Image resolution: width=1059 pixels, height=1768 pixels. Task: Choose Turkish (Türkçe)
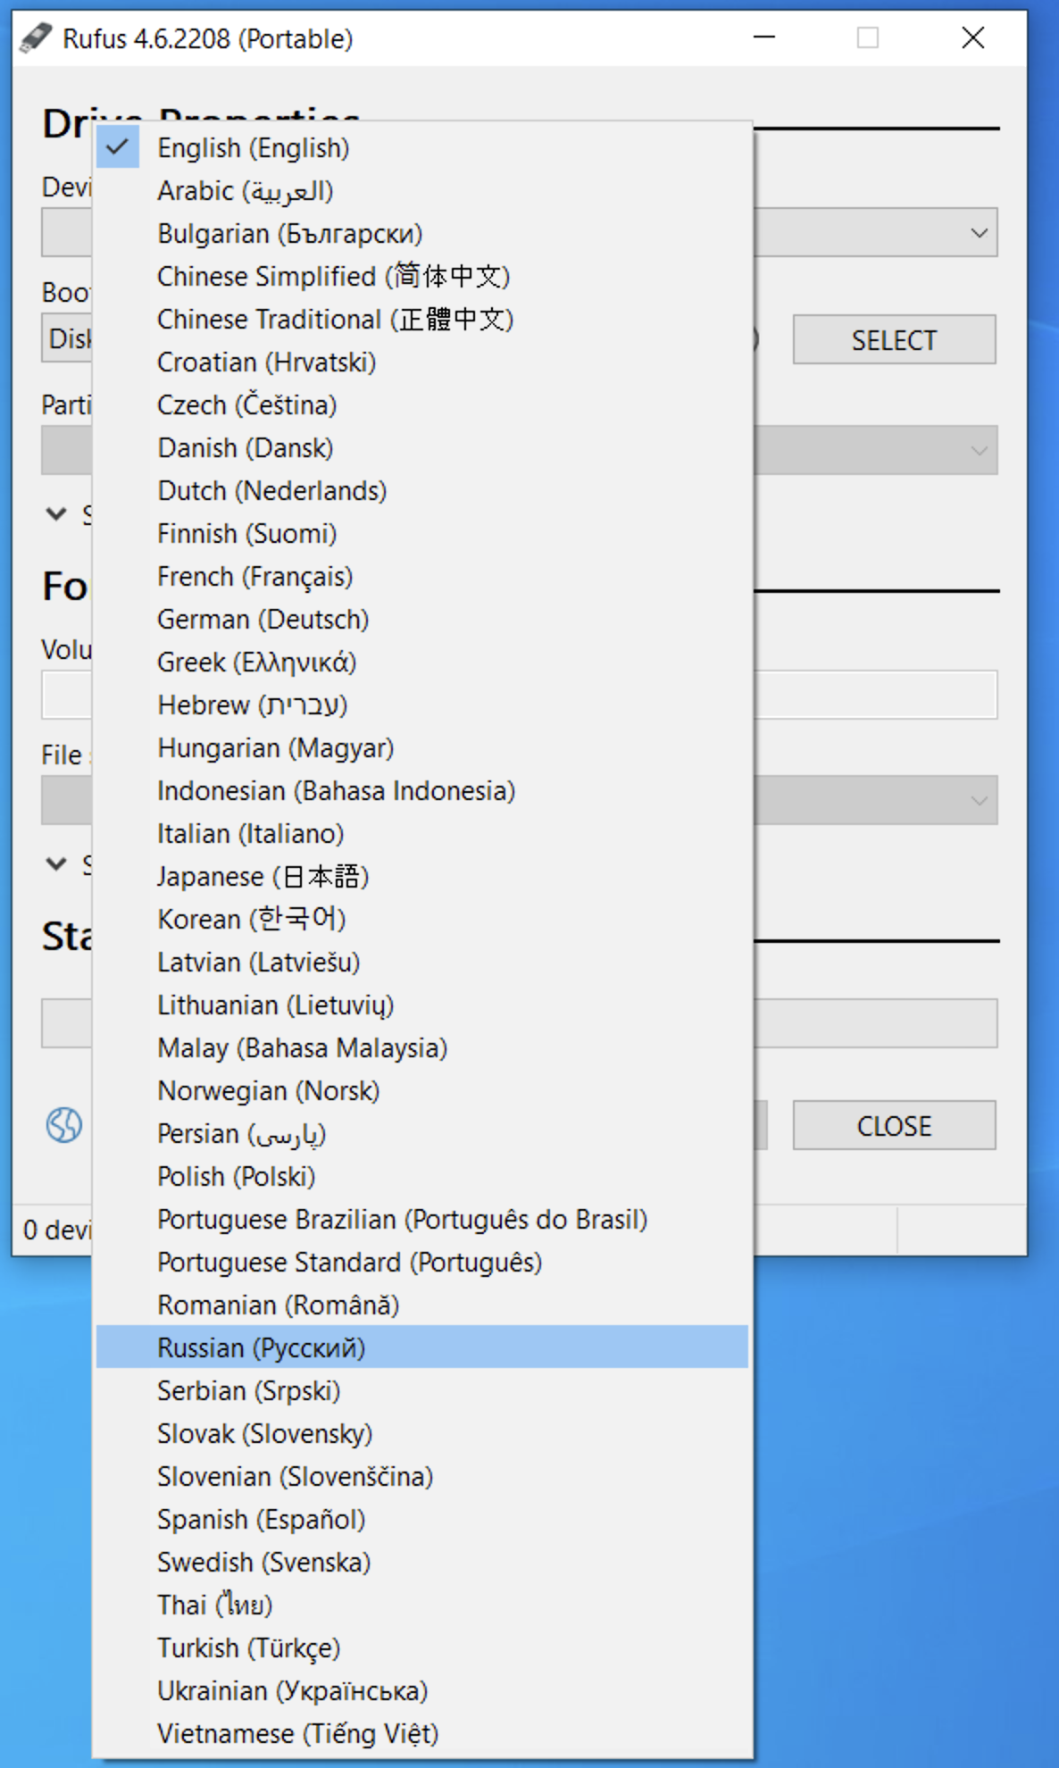[x=422, y=1648]
